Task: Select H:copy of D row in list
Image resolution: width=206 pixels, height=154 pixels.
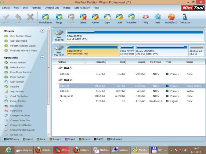Action: [x=131, y=96]
